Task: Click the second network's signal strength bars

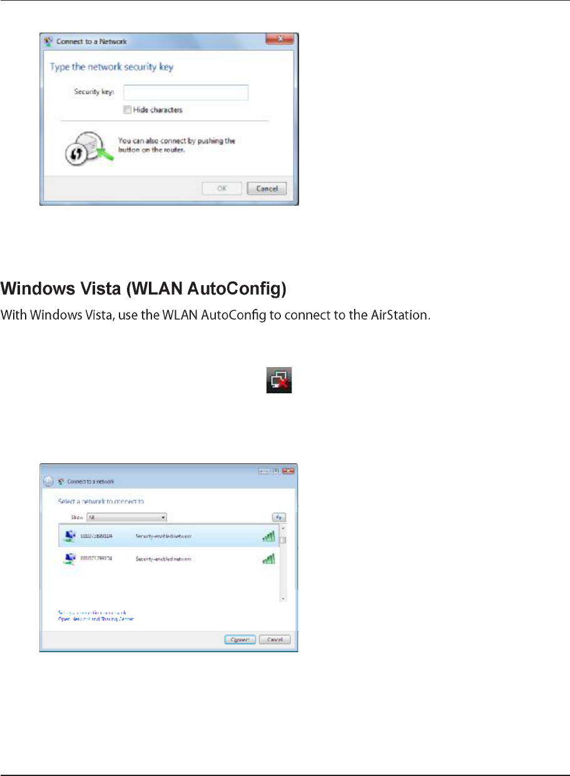Action: pyautogui.click(x=268, y=559)
